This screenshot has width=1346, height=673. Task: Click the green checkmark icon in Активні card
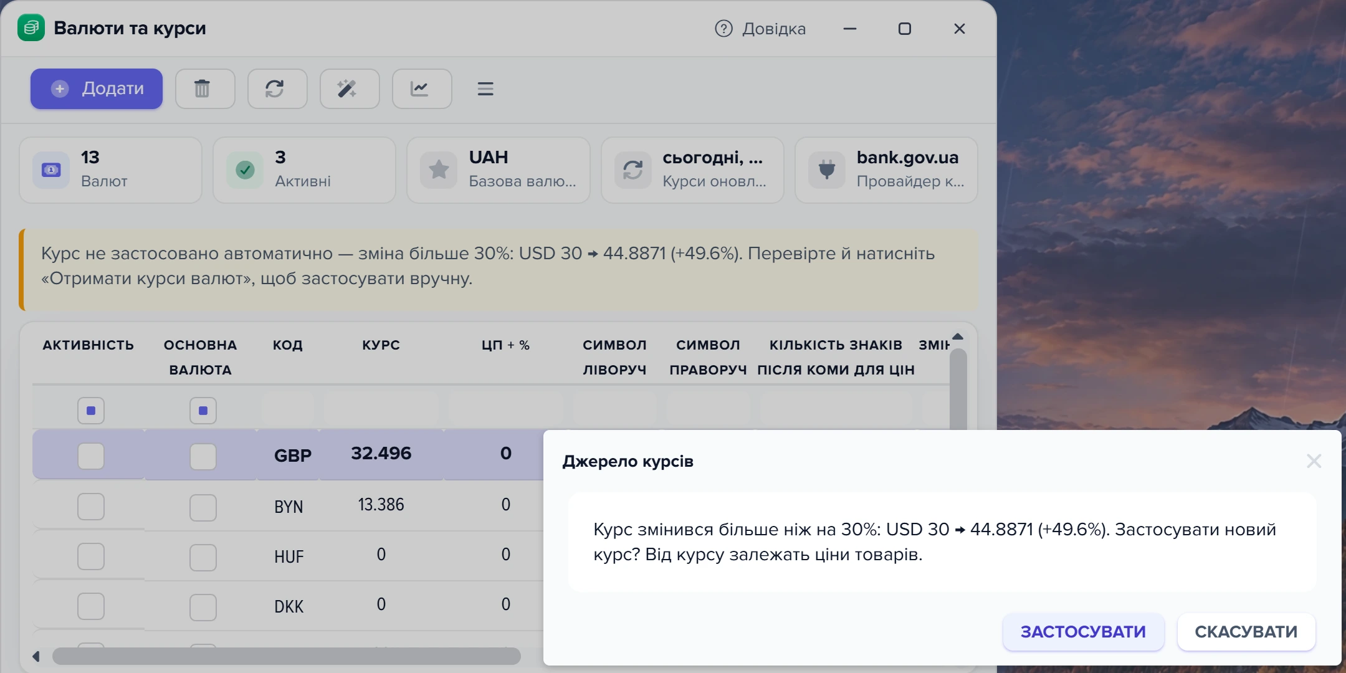245,169
